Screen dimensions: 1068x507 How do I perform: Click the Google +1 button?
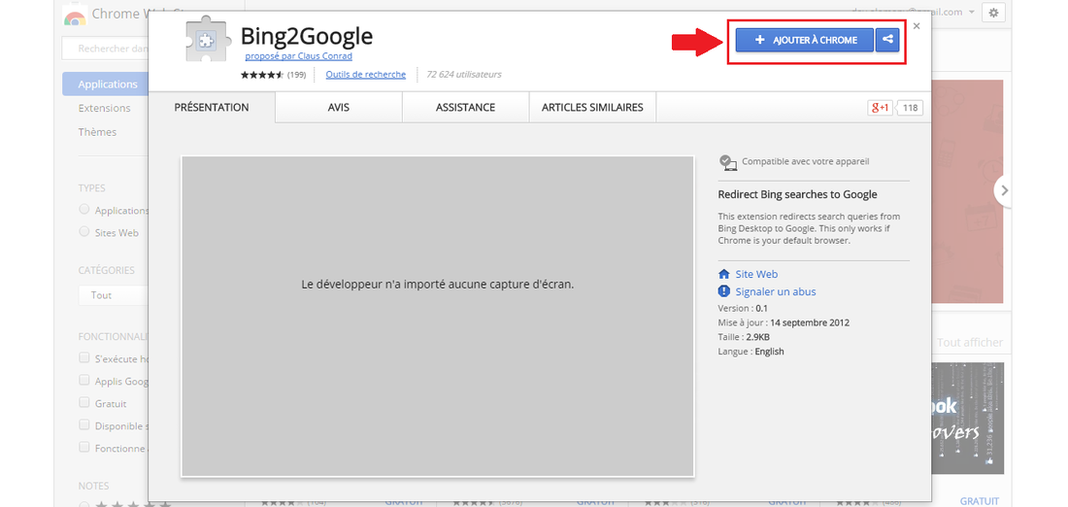(880, 108)
